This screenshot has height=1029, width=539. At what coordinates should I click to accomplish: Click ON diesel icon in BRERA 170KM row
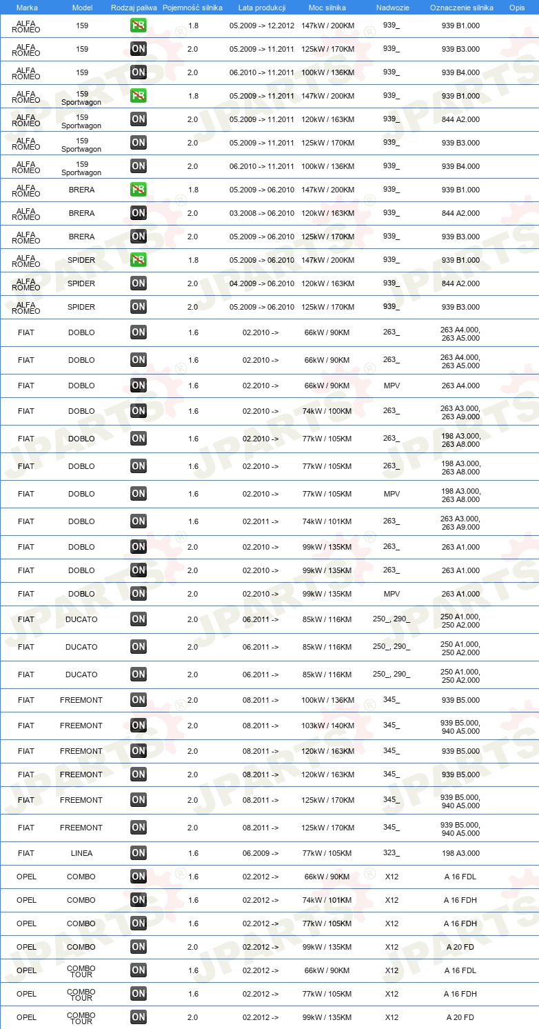click(139, 237)
